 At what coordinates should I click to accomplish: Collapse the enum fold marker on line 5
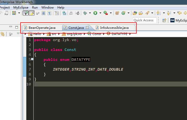32,59
